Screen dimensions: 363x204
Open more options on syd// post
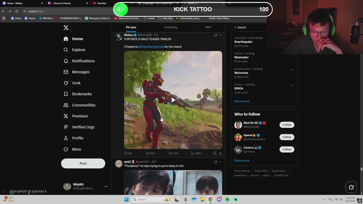click(220, 162)
